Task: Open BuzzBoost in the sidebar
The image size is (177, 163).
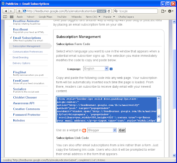Action: coord(20,30)
